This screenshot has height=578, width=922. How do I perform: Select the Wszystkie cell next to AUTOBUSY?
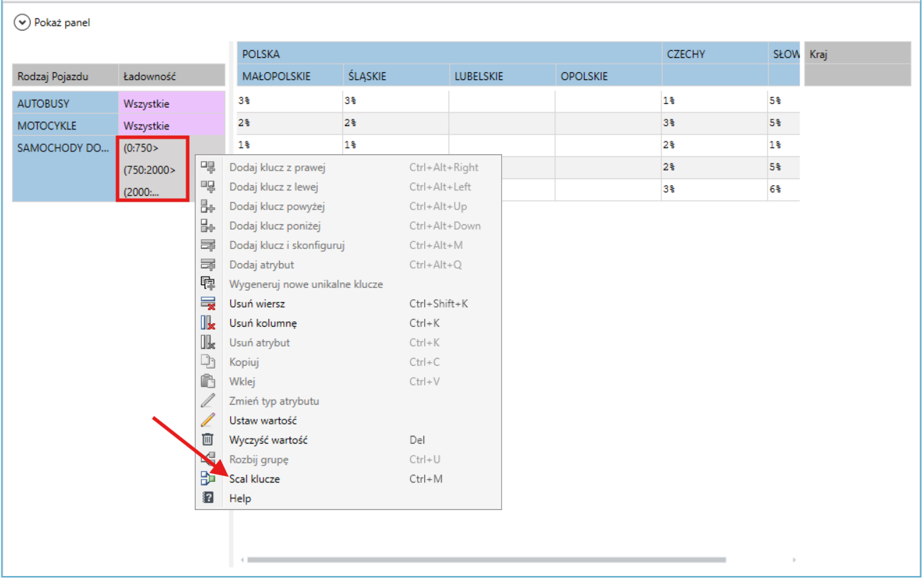171,103
